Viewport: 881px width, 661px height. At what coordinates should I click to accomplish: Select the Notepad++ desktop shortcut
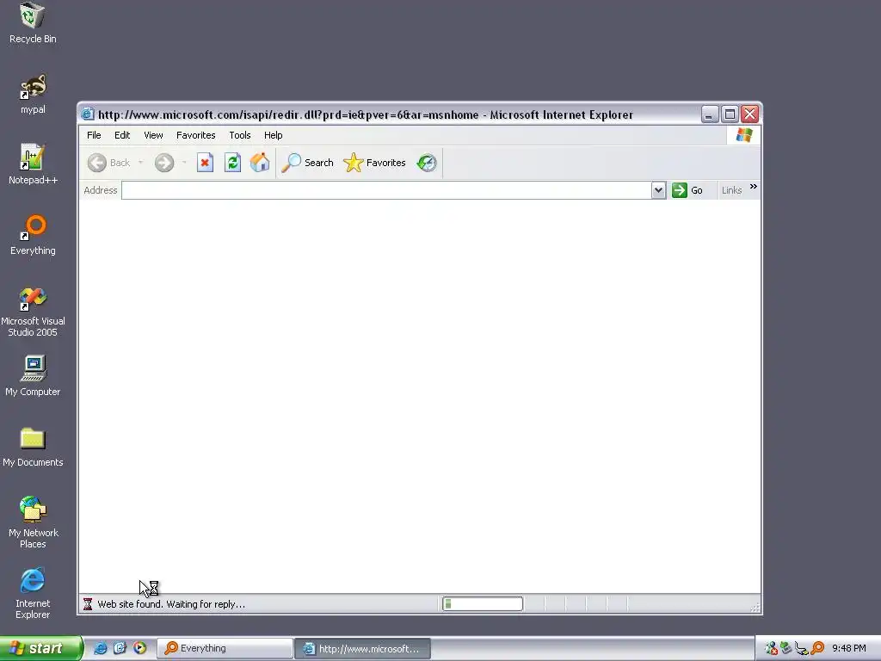pos(33,164)
